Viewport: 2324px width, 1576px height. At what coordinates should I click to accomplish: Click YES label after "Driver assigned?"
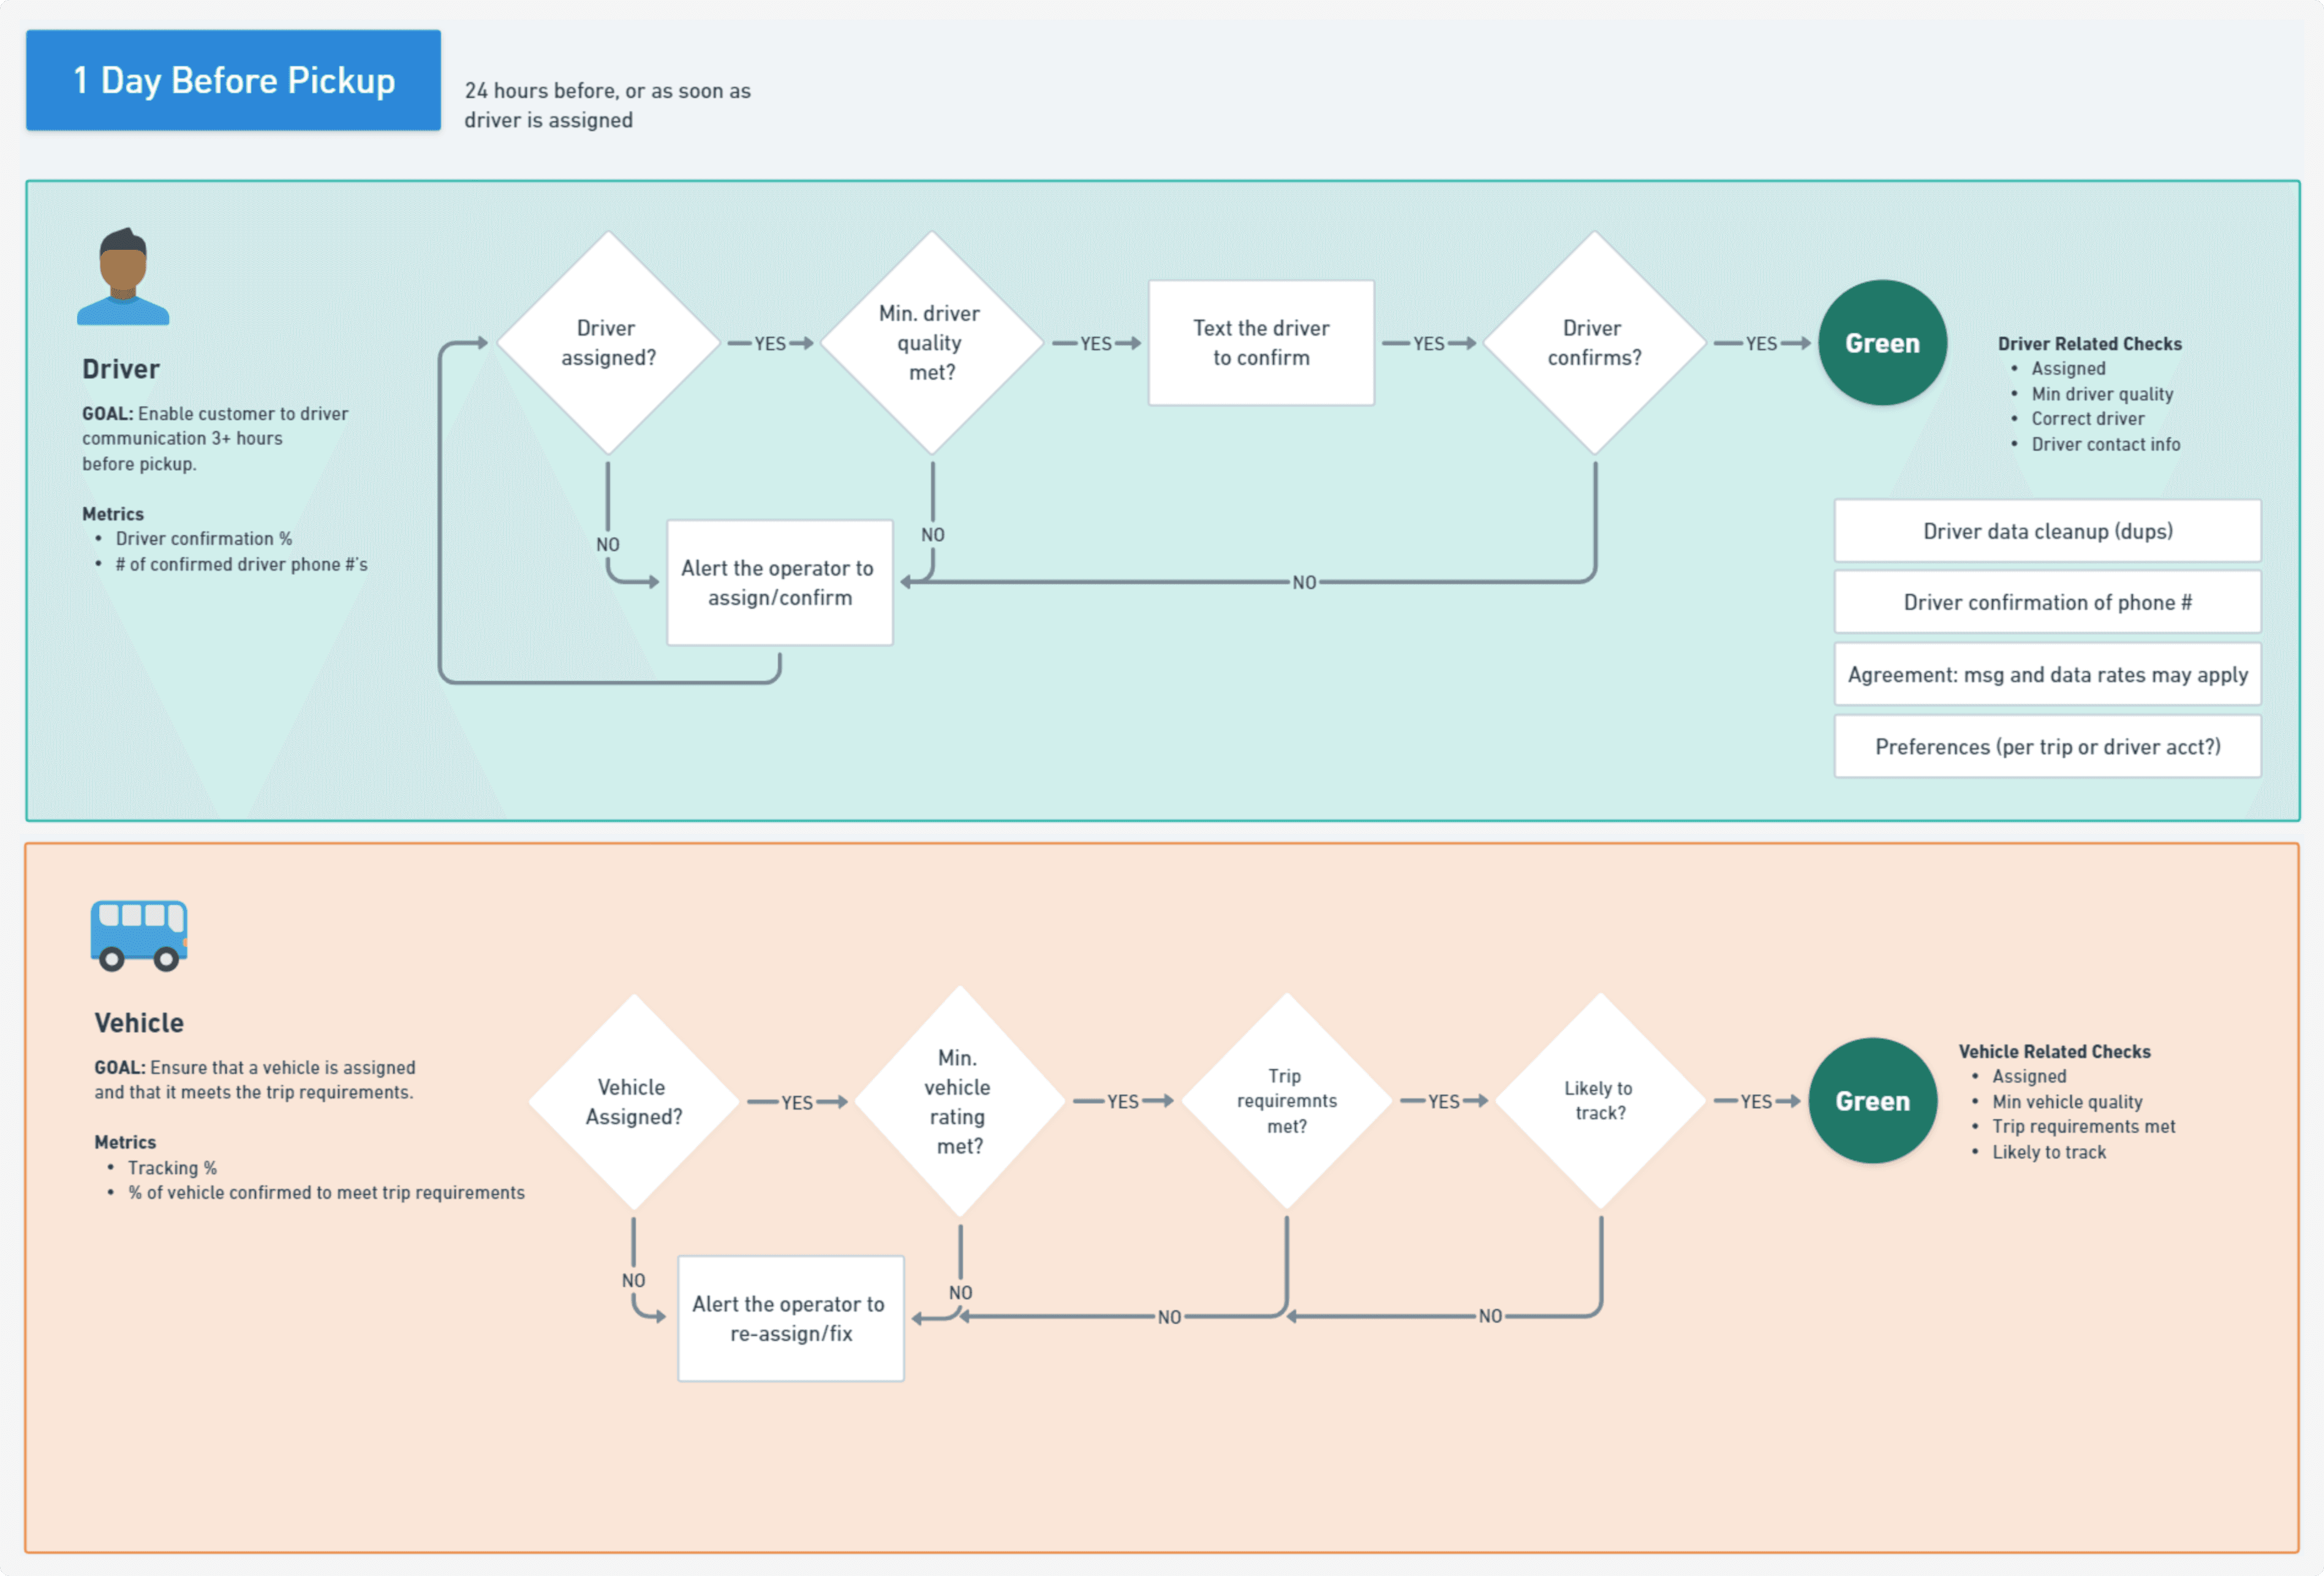coord(770,343)
